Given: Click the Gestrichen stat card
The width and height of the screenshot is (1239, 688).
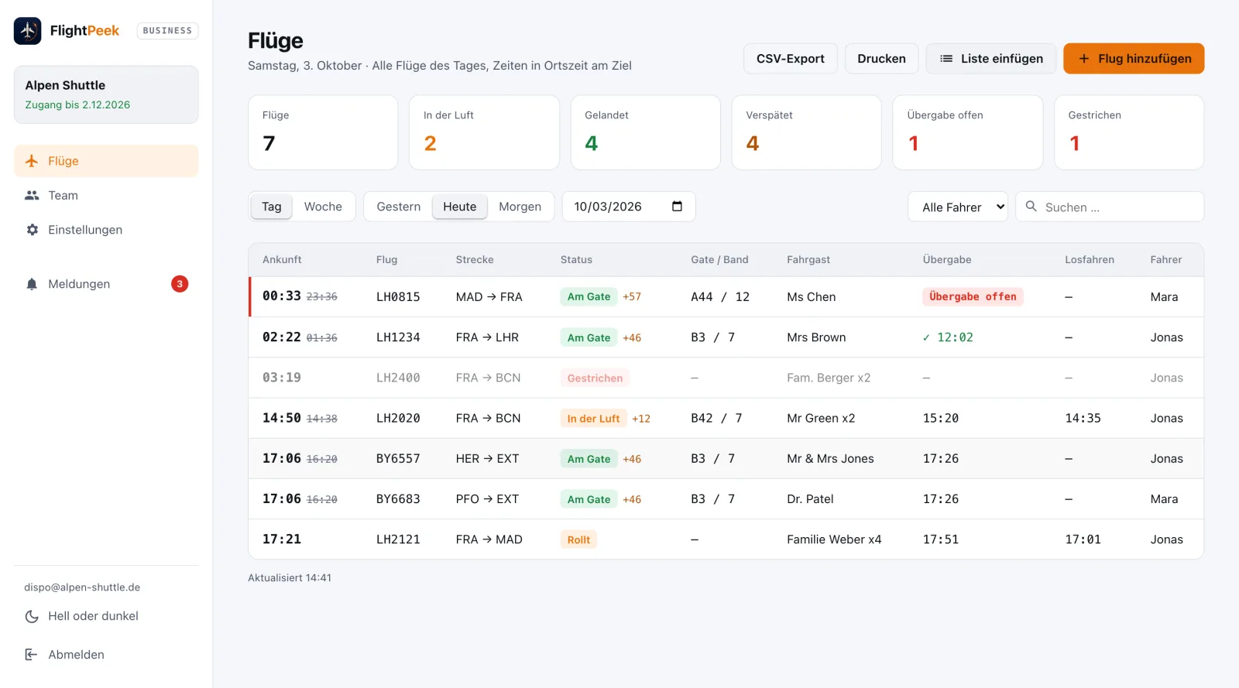Looking at the screenshot, I should pyautogui.click(x=1129, y=132).
